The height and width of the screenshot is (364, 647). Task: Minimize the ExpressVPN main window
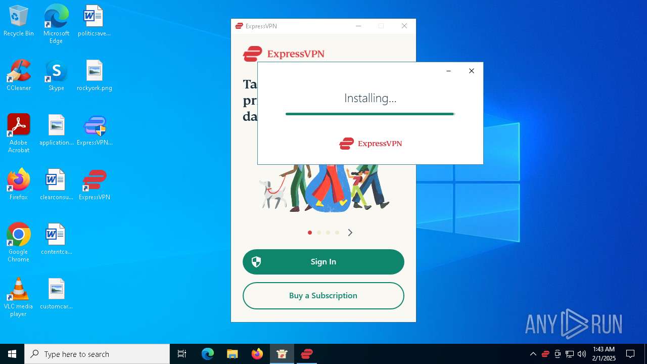tap(358, 26)
